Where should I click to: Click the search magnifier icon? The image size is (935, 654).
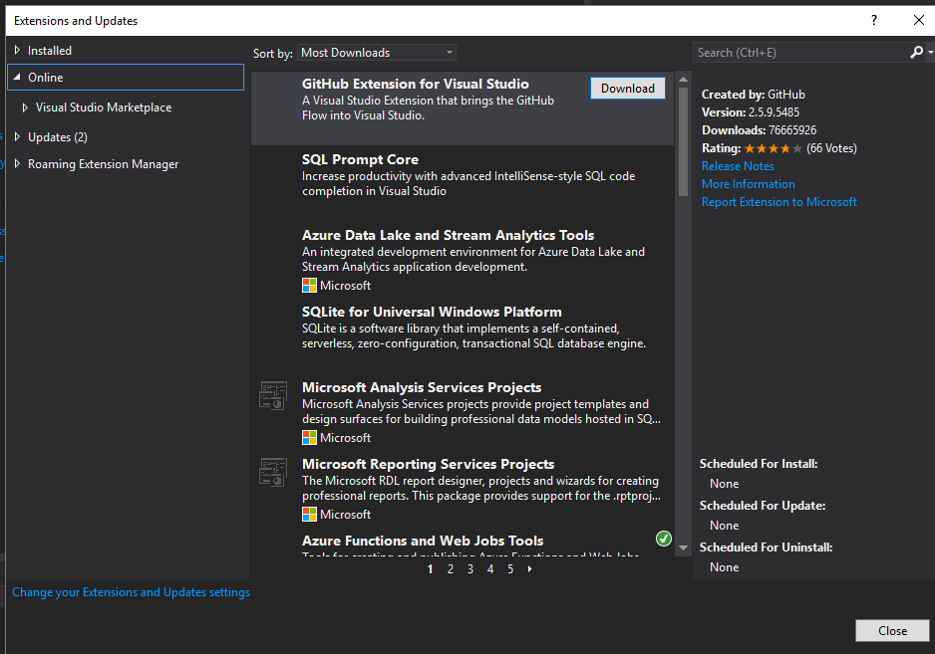[x=916, y=53]
